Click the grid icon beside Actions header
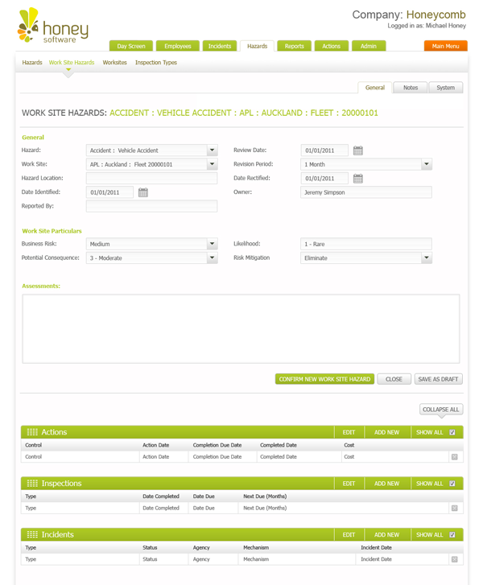Viewport: 483px width, 585px height. (32, 432)
